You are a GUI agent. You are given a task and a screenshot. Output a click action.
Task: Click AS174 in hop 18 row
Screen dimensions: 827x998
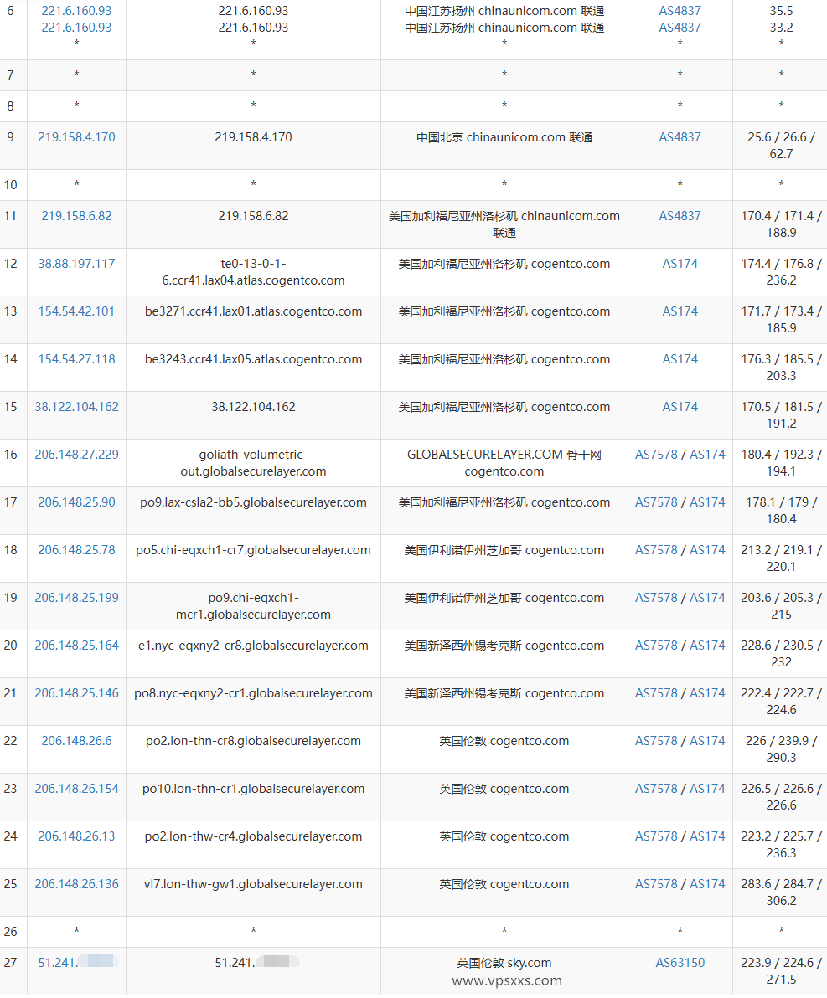click(x=707, y=550)
